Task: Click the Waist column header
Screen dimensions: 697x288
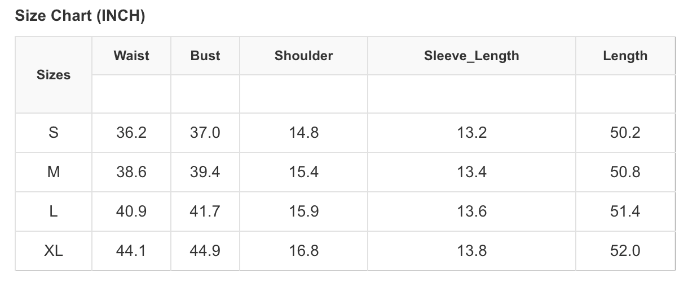Action: tap(131, 56)
